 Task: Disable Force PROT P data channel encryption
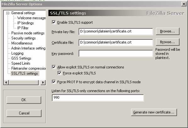pos(54,82)
